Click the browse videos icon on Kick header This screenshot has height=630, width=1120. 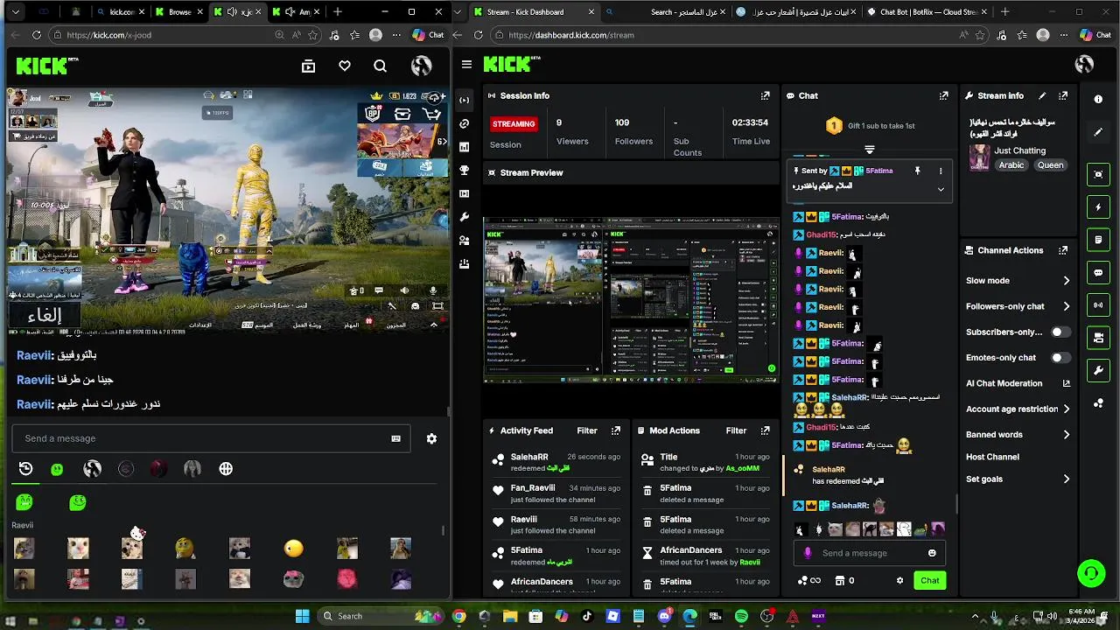(308, 66)
